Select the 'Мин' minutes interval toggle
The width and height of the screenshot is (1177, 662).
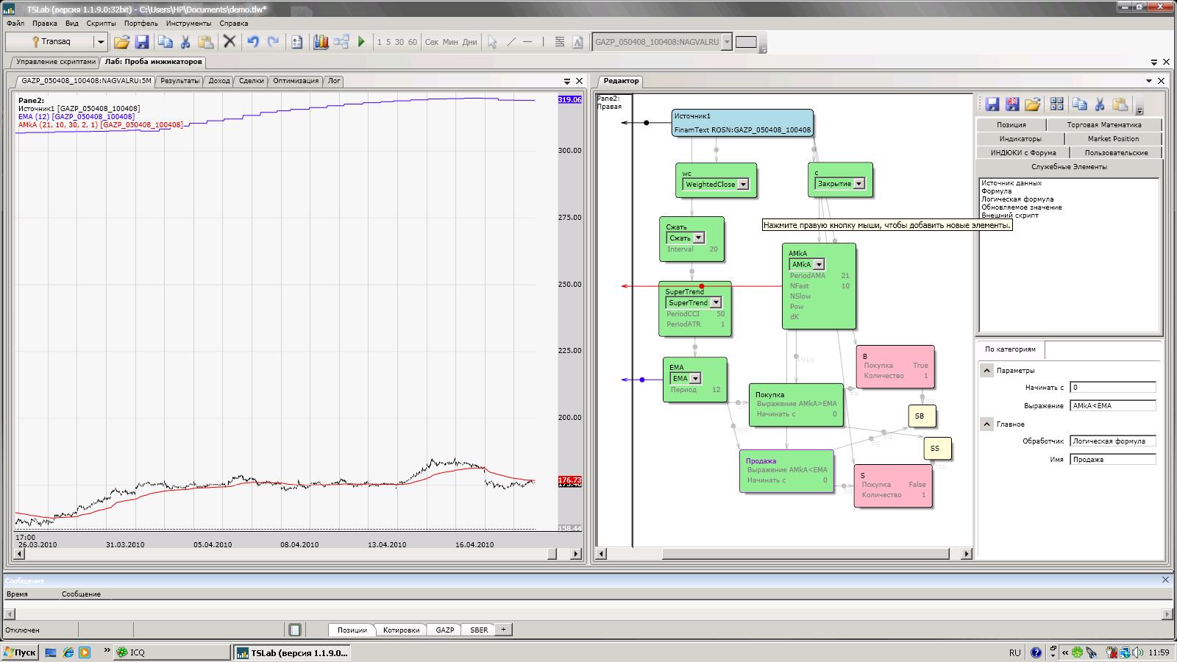coord(450,42)
